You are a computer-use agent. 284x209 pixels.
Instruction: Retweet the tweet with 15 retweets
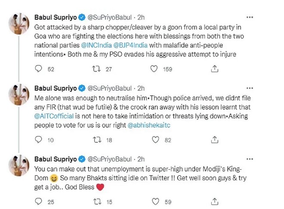point(97,201)
